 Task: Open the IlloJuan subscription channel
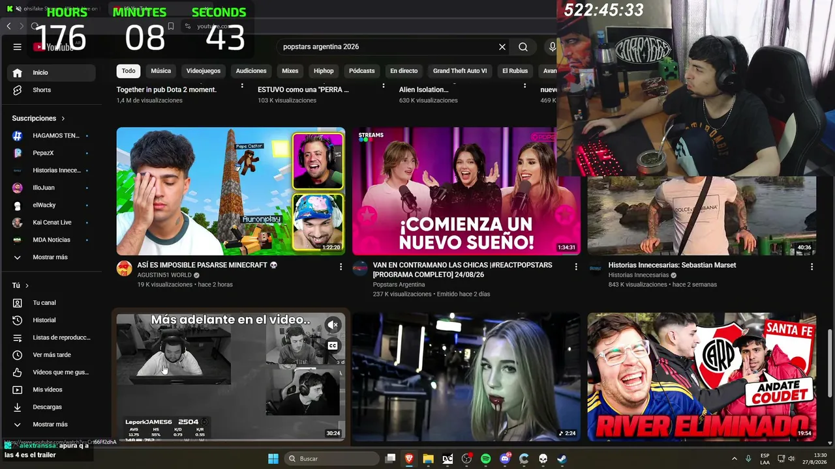tap(51, 188)
